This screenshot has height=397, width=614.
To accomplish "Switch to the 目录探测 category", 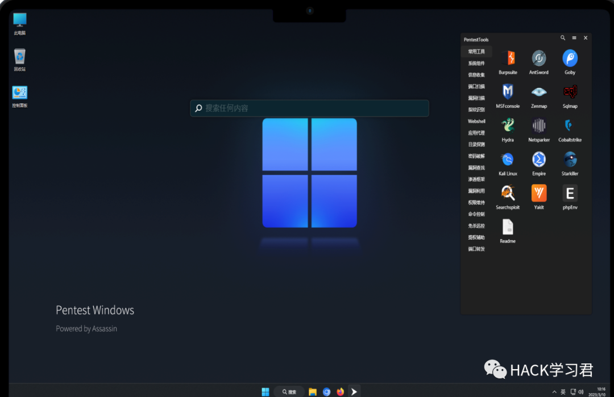I will pos(476,144).
